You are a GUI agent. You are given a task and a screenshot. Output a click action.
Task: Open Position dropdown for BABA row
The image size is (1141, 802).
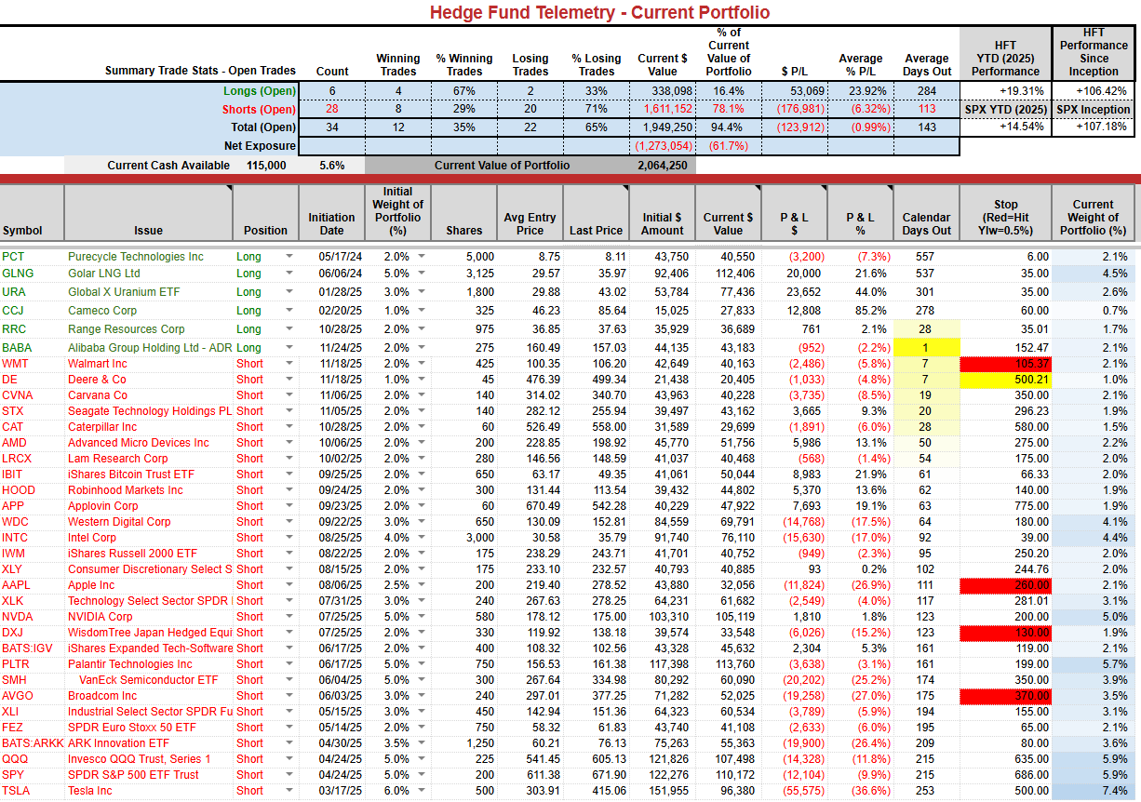click(289, 348)
